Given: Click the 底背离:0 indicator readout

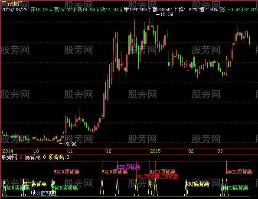Looking at the screenshot, I should (36, 157).
